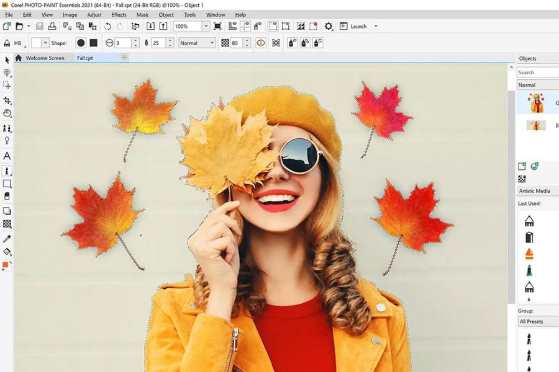Click the Import icon with down arrow
Viewport: 559px width, 372px height.
pyautogui.click(x=150, y=26)
